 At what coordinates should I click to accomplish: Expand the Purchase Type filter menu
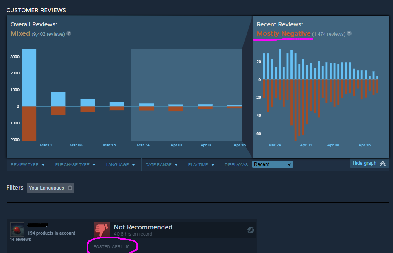tap(75, 165)
